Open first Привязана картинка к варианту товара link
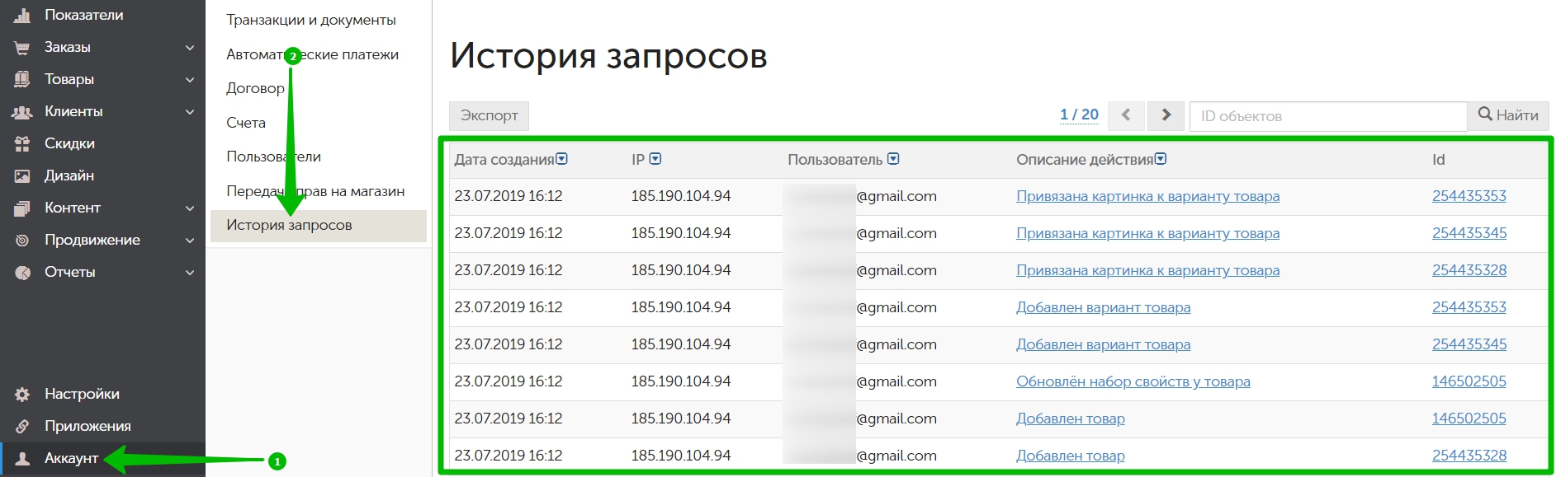Screen dimensions: 1561x477 click(x=1147, y=196)
